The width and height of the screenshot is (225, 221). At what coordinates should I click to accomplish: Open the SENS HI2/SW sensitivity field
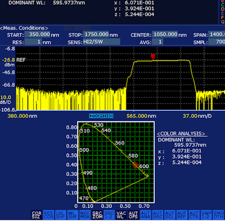click(x=101, y=42)
